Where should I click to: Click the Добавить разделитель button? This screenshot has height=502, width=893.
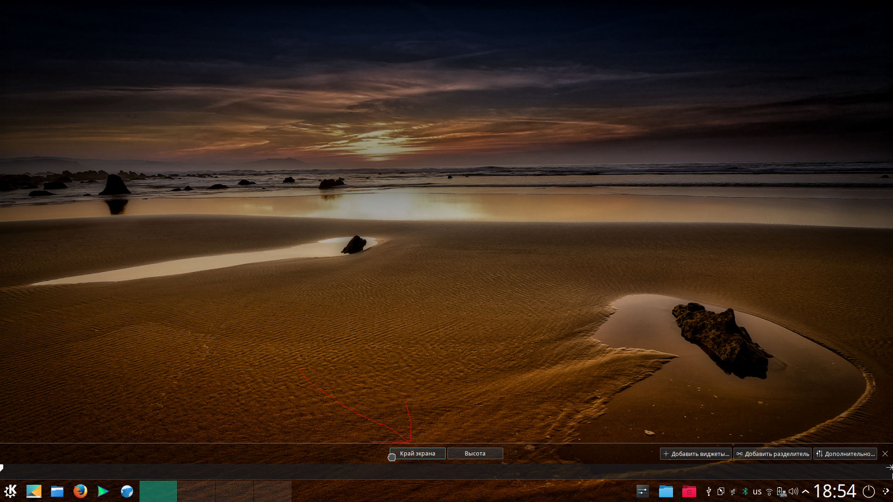[773, 454]
